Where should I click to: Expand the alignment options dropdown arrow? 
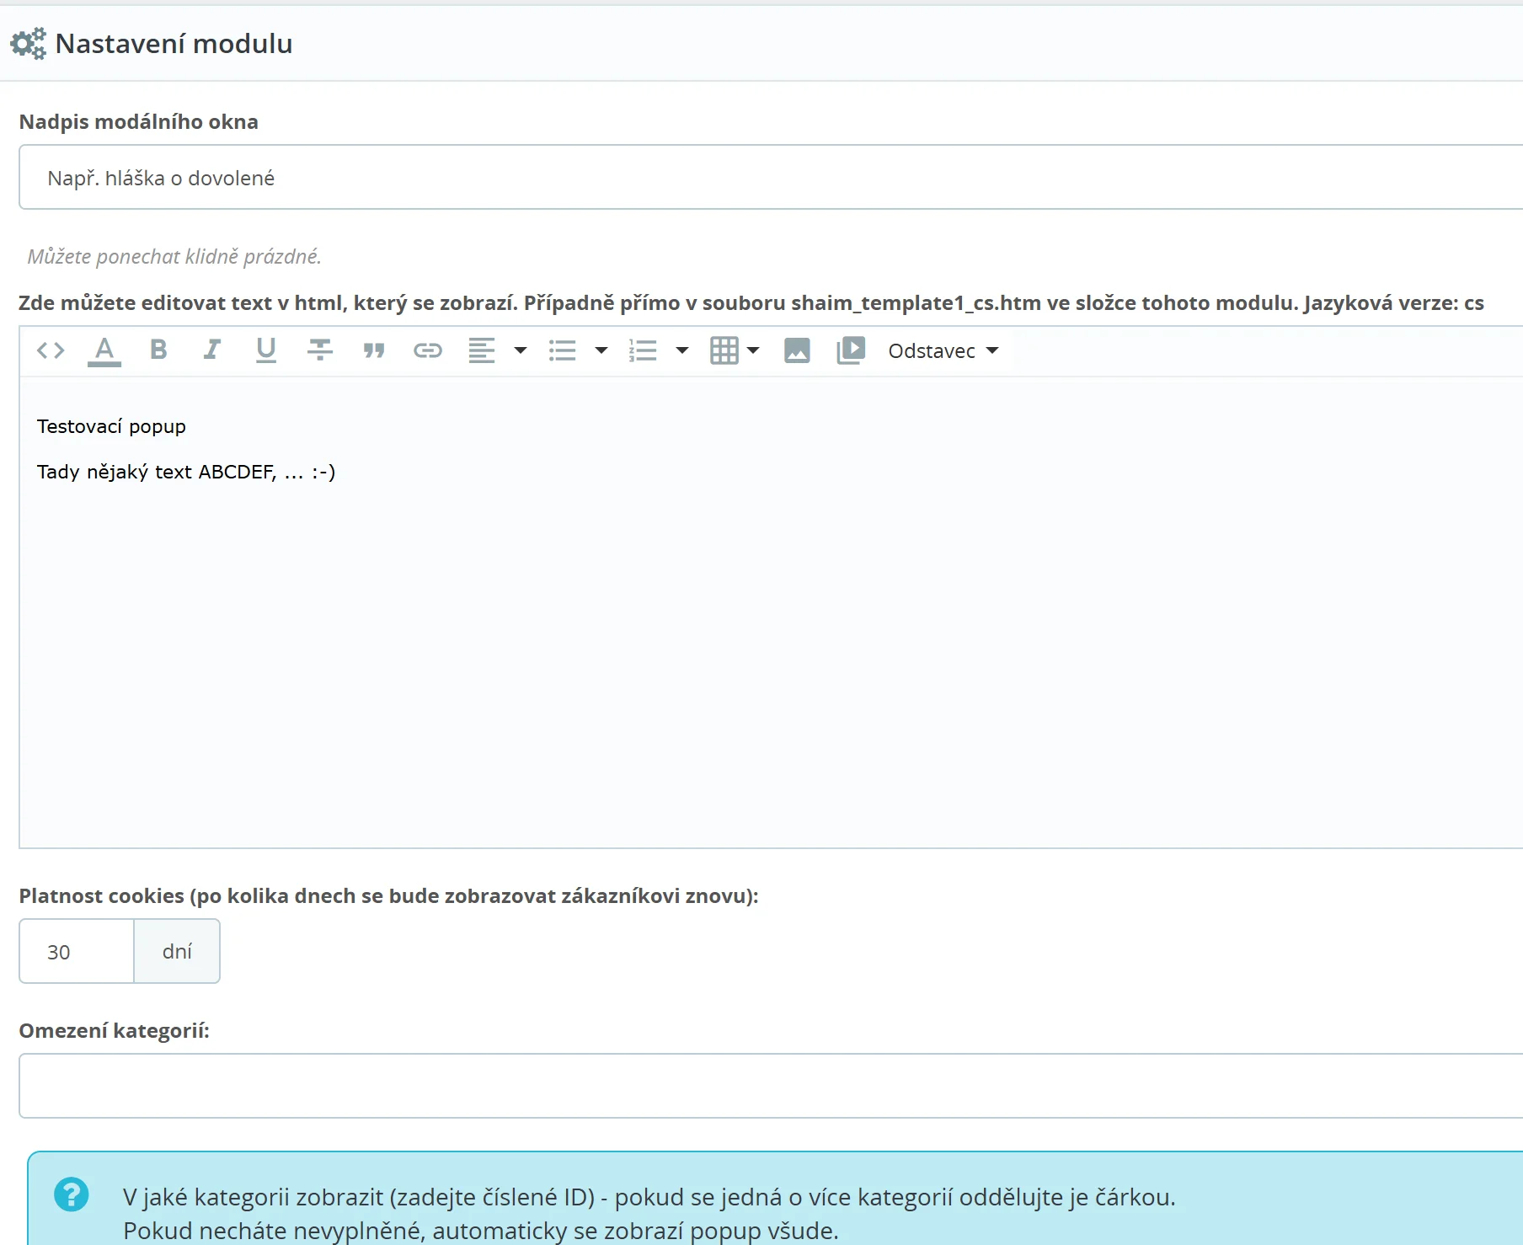pyautogui.click(x=521, y=350)
